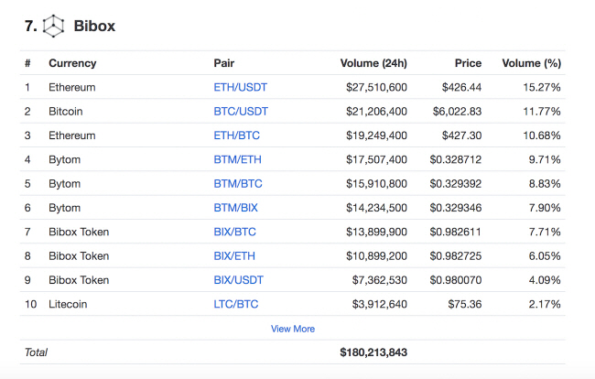Open the BIX/BTC pair link
595x379 pixels.
click(235, 232)
